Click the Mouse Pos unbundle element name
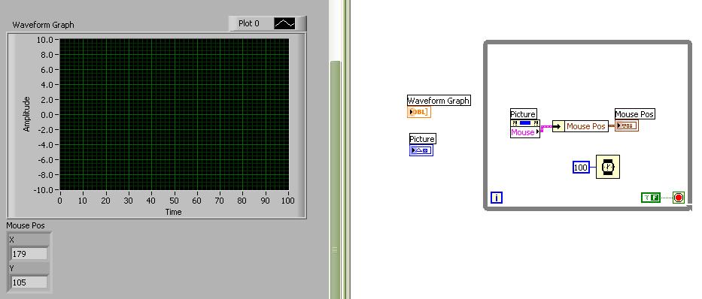Image resolution: width=702 pixels, height=299 pixels. click(x=585, y=126)
